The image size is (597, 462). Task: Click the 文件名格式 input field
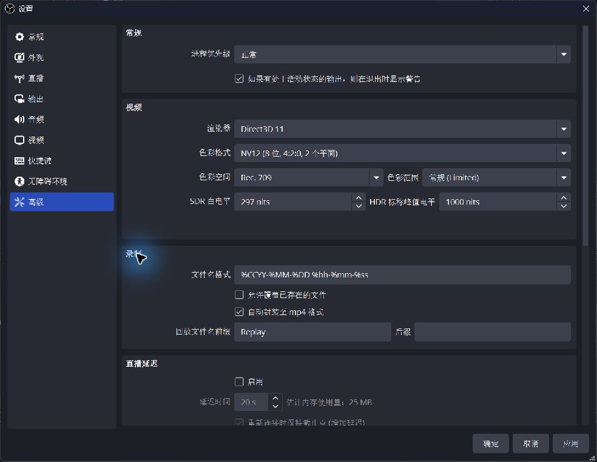click(x=402, y=274)
